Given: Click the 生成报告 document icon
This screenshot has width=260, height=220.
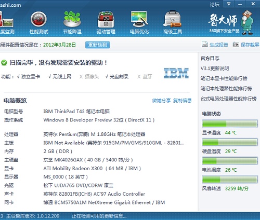Looking at the screenshot, I should click(x=205, y=45).
